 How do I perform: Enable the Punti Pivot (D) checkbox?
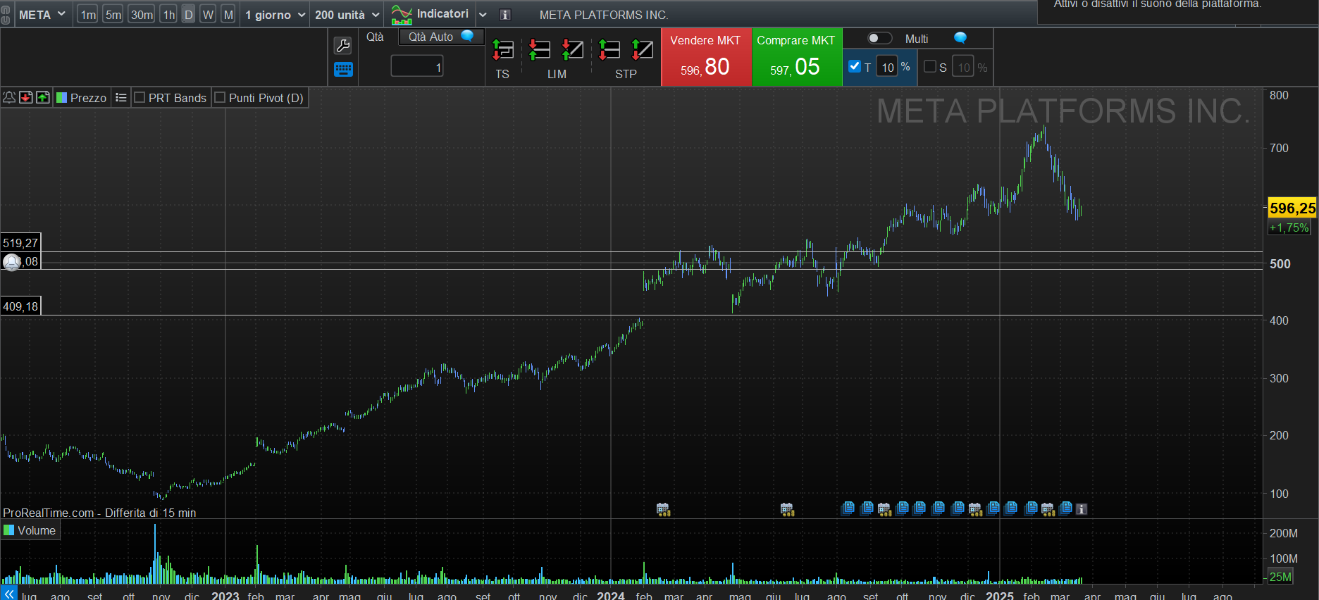click(x=220, y=97)
